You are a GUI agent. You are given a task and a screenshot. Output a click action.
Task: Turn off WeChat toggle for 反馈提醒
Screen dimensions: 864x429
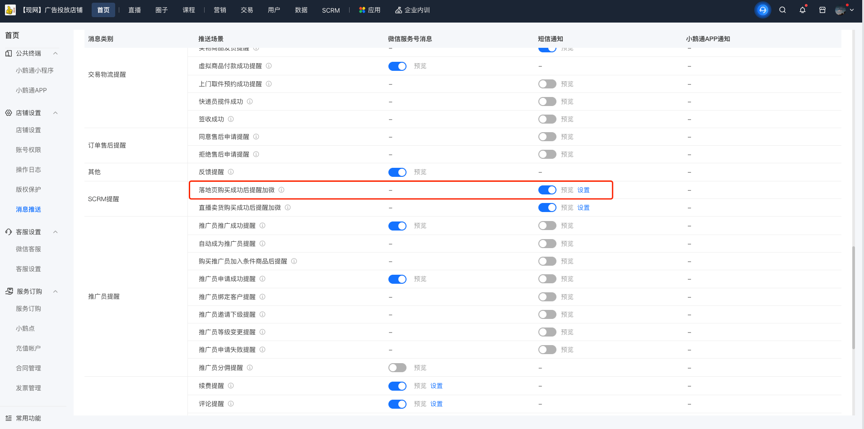pos(397,172)
